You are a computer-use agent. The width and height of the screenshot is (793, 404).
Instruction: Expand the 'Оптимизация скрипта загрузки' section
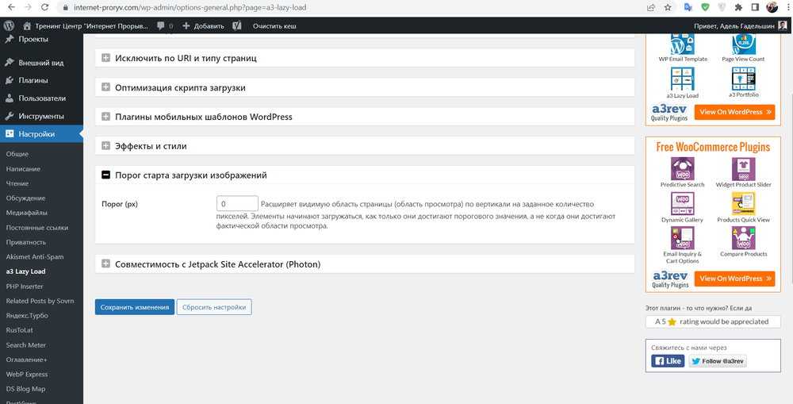(105, 87)
